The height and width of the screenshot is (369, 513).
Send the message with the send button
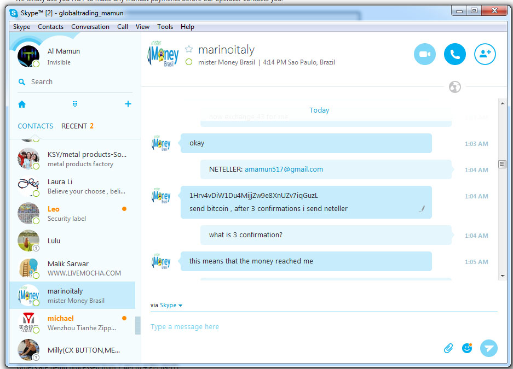click(x=489, y=348)
